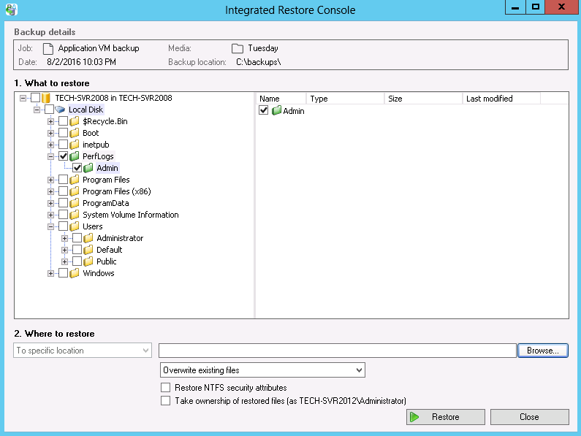Collapse the Users folder node
Image resolution: width=581 pixels, height=436 pixels.
click(x=51, y=226)
